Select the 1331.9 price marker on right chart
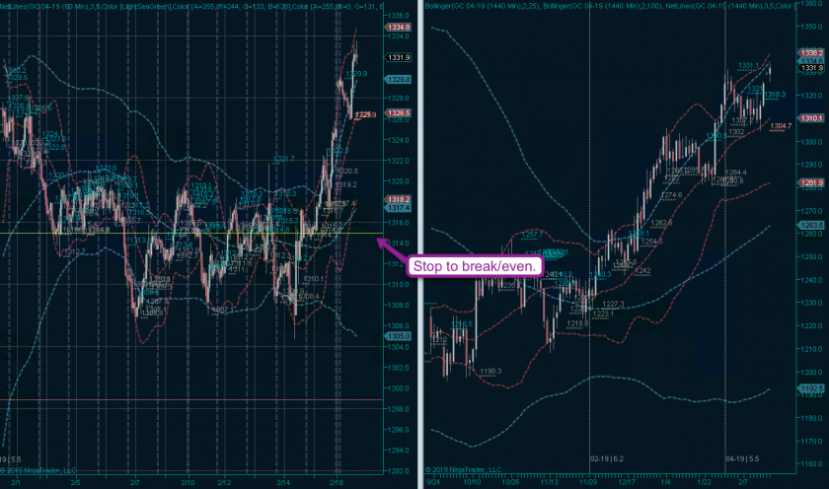Viewport: 829px width, 489px height. 811,68
